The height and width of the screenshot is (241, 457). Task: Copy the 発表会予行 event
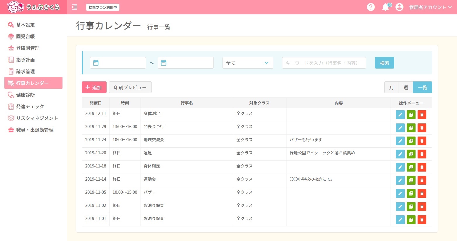(411, 128)
